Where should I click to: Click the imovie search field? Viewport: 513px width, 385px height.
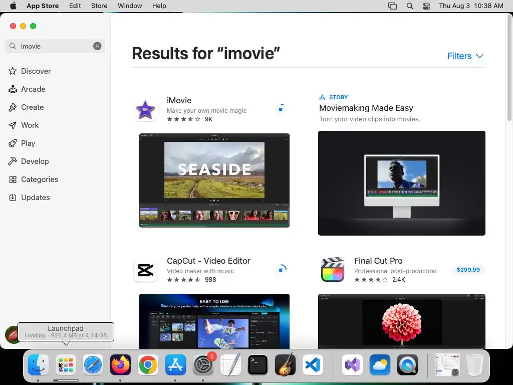[x=55, y=46]
